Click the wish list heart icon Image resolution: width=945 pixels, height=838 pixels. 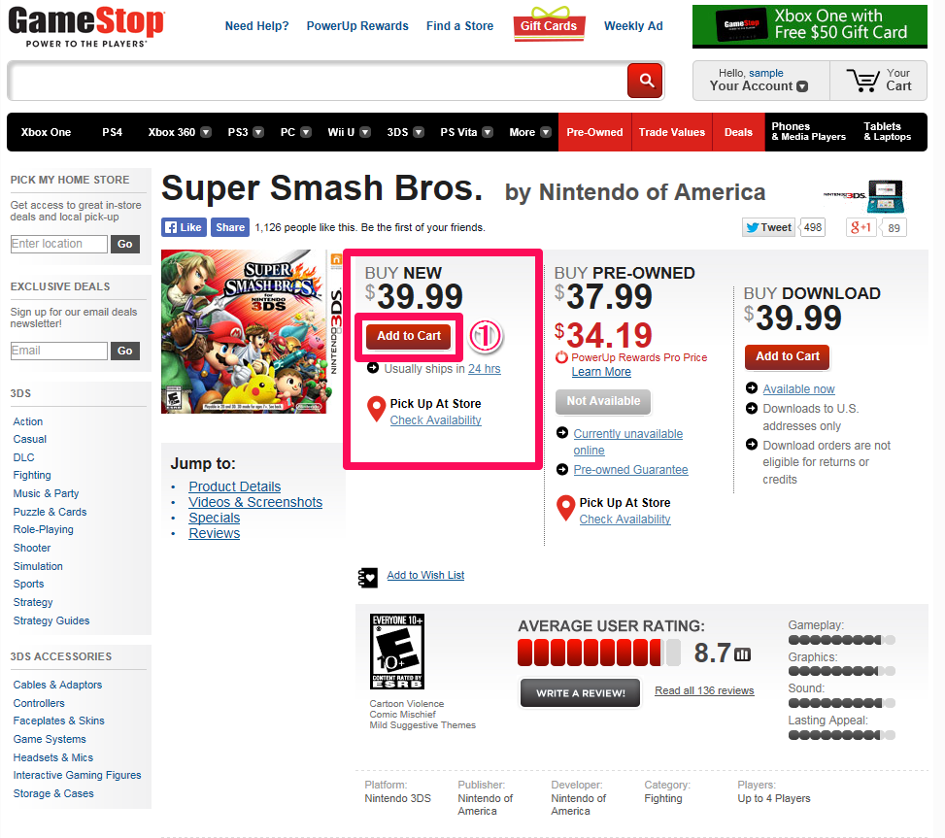coord(368,577)
